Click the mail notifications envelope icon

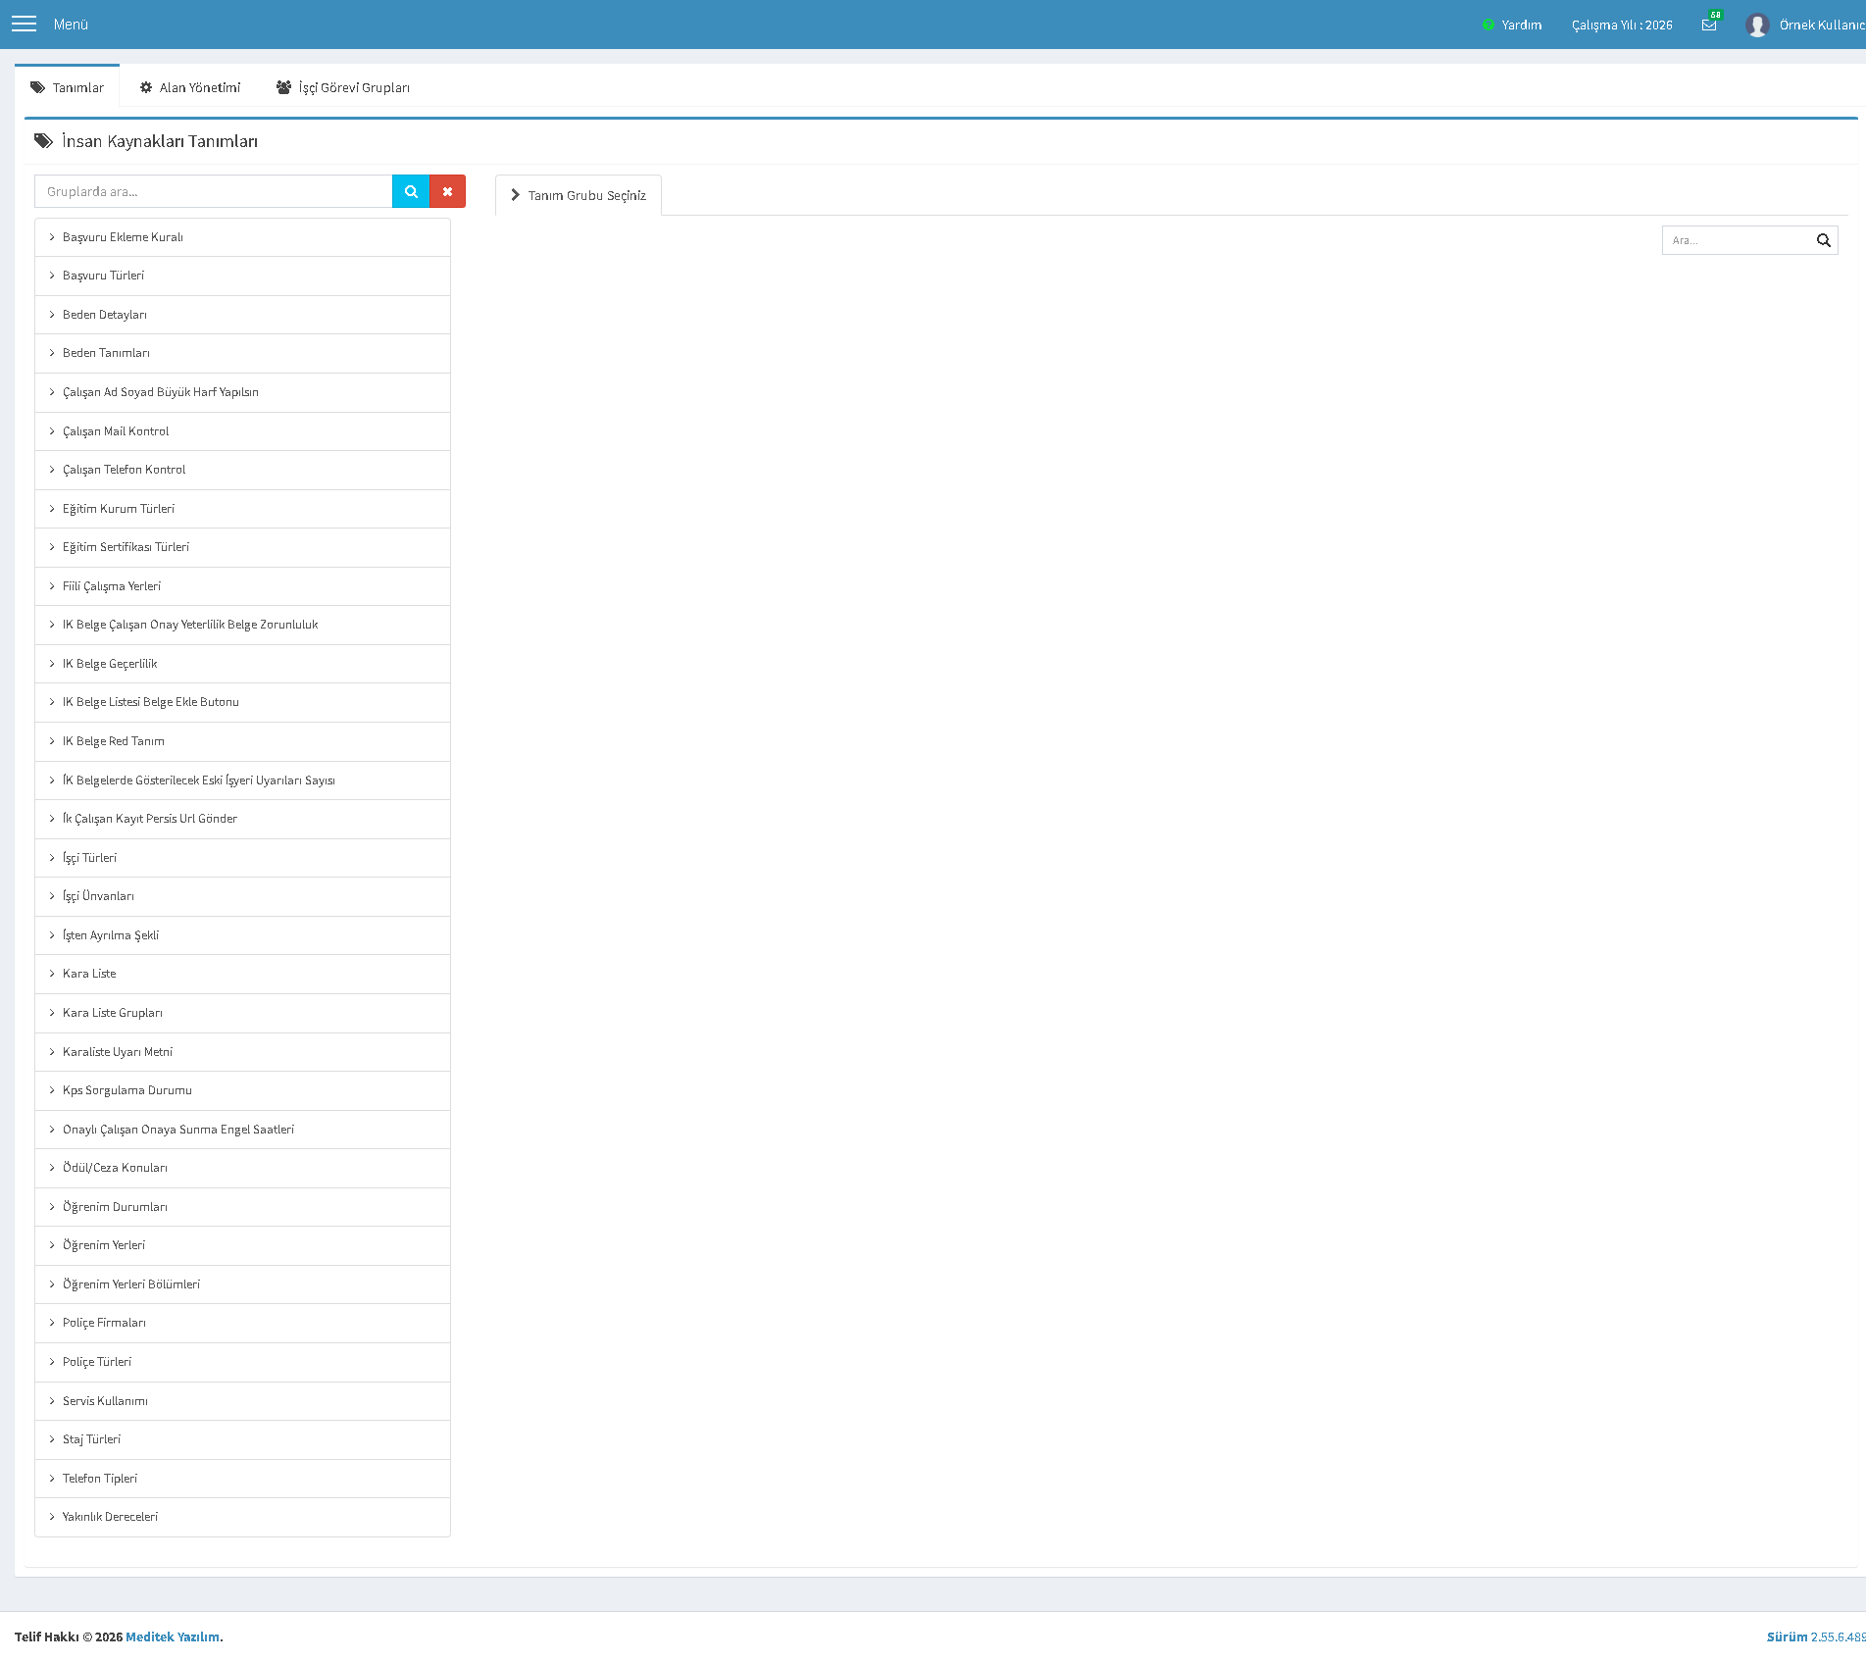pos(1709,25)
